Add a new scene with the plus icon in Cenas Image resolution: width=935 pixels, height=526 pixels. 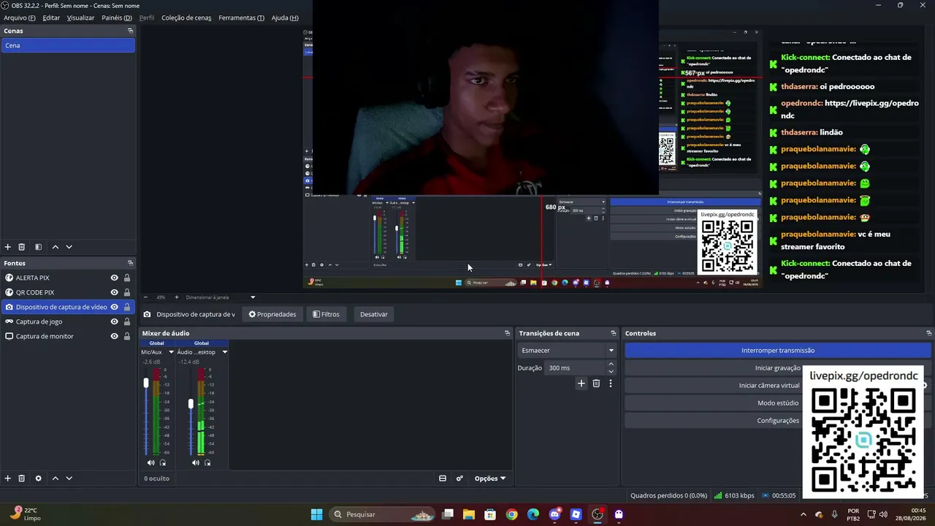pyautogui.click(x=8, y=247)
